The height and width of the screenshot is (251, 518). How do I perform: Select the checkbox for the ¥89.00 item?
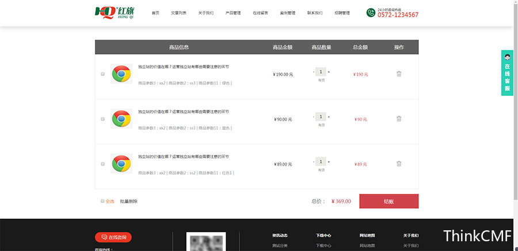(103, 164)
